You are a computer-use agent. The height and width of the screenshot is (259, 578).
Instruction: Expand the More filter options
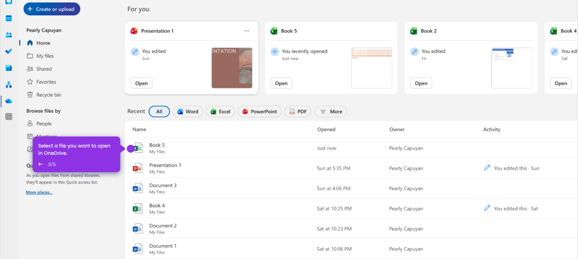(x=331, y=111)
